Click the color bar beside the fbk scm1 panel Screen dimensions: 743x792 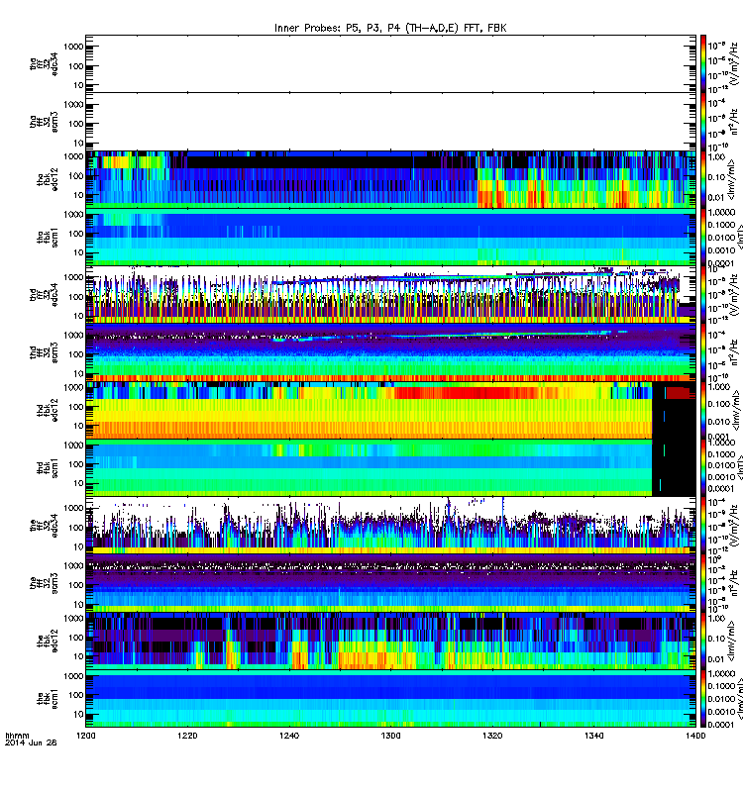point(703,699)
